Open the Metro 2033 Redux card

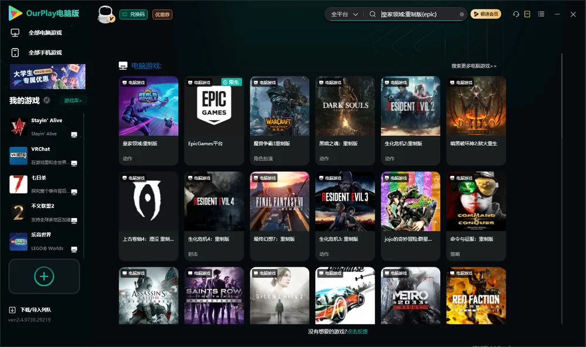tap(410, 295)
